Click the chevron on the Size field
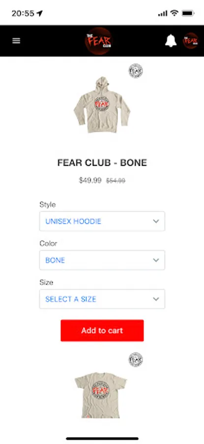Viewport: 204px width, 444px height. pyautogui.click(x=156, y=299)
